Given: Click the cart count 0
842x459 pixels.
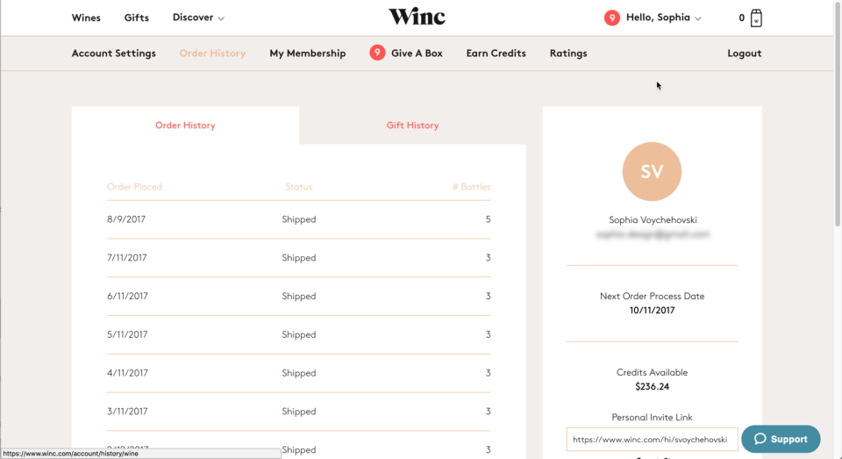Looking at the screenshot, I should coord(742,18).
